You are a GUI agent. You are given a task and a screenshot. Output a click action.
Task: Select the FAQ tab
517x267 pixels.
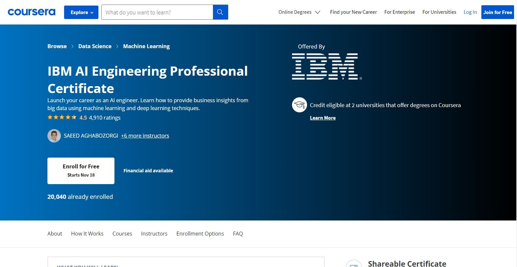238,234
